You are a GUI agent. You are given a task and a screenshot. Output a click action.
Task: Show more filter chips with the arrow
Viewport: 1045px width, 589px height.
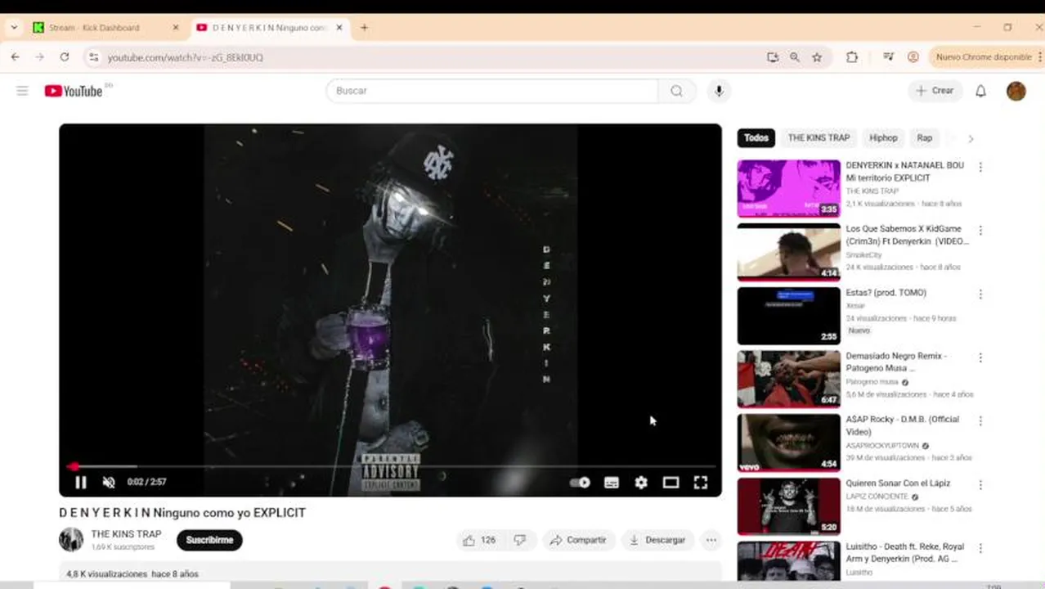[971, 138]
